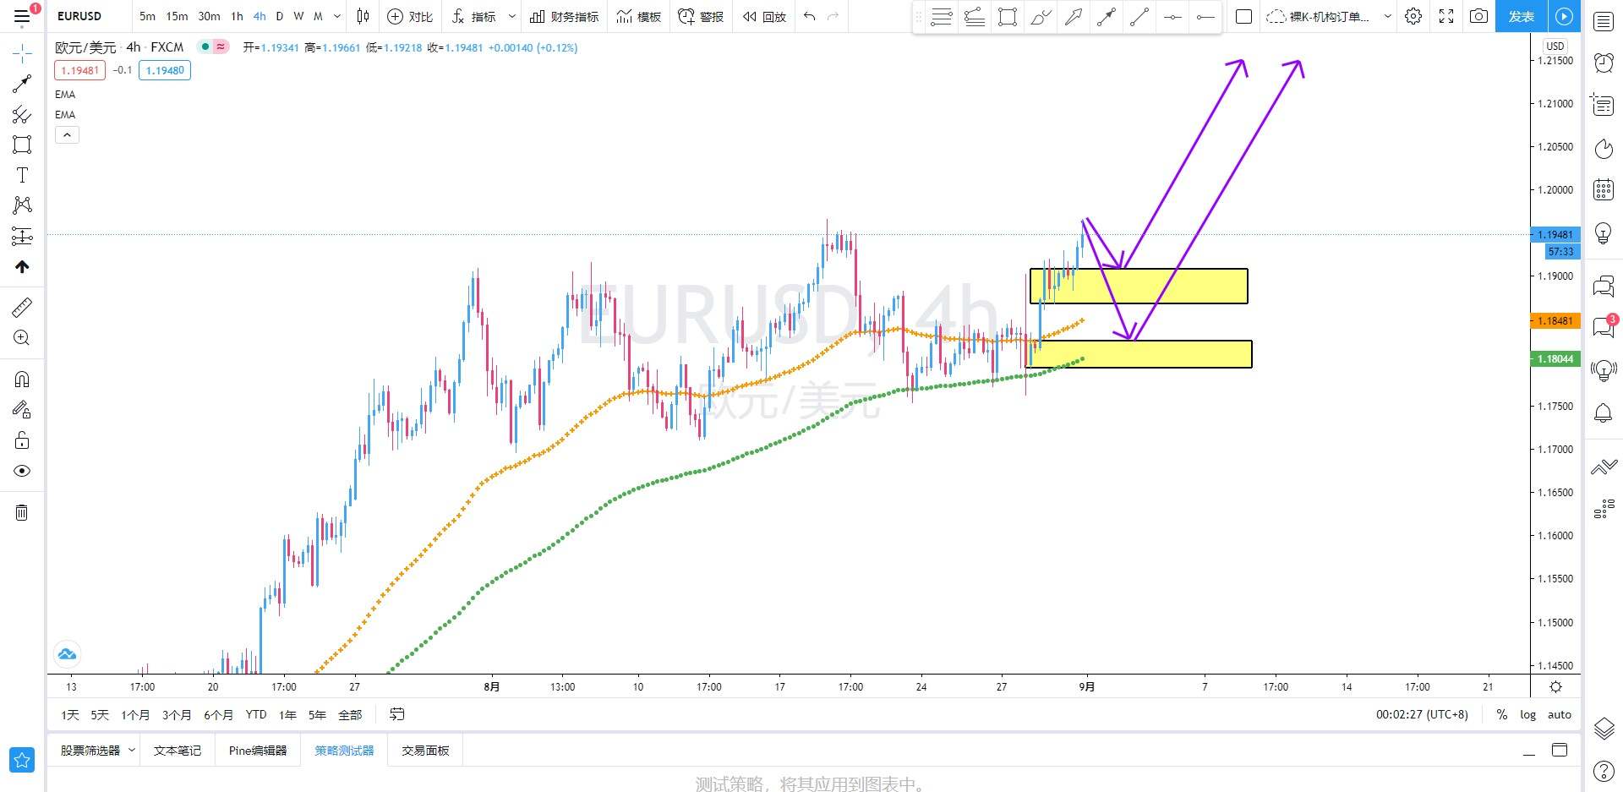Toggle magnet mode for drawings

pyautogui.click(x=22, y=379)
